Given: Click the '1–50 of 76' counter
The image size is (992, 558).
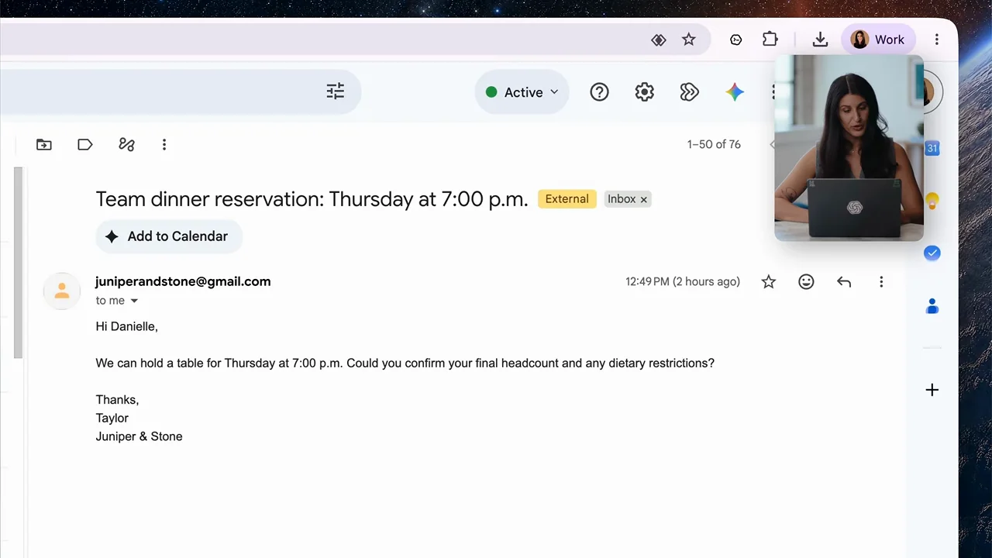Looking at the screenshot, I should point(714,144).
